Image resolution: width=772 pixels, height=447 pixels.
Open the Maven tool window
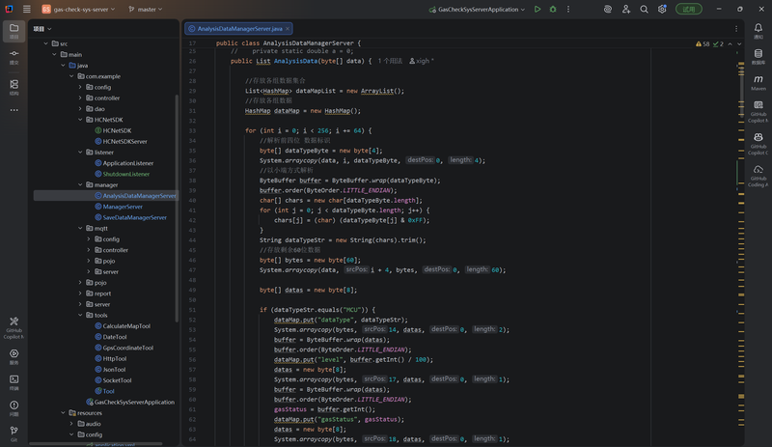tap(758, 82)
